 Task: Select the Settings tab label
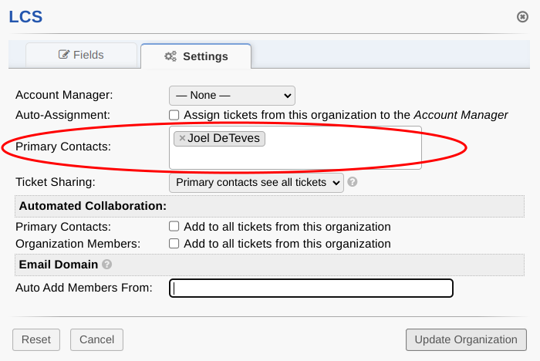click(x=205, y=56)
